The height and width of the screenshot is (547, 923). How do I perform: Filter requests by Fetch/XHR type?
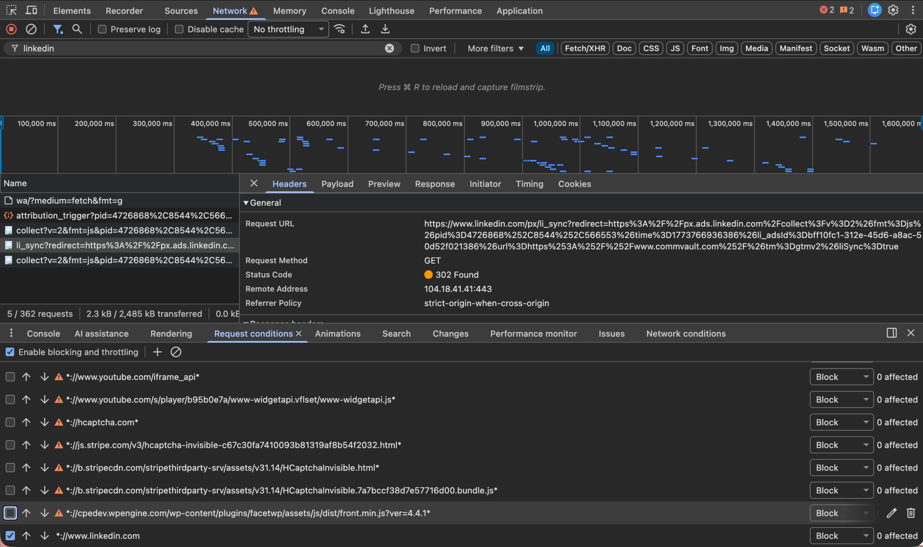coord(585,48)
